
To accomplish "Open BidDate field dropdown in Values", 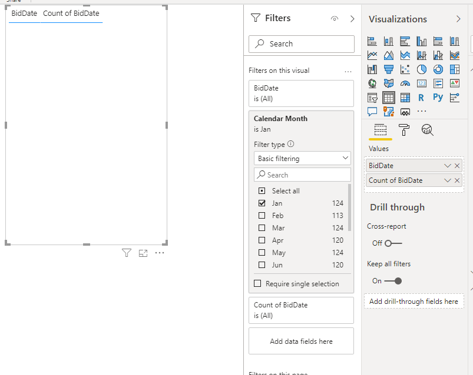I will [x=447, y=166].
